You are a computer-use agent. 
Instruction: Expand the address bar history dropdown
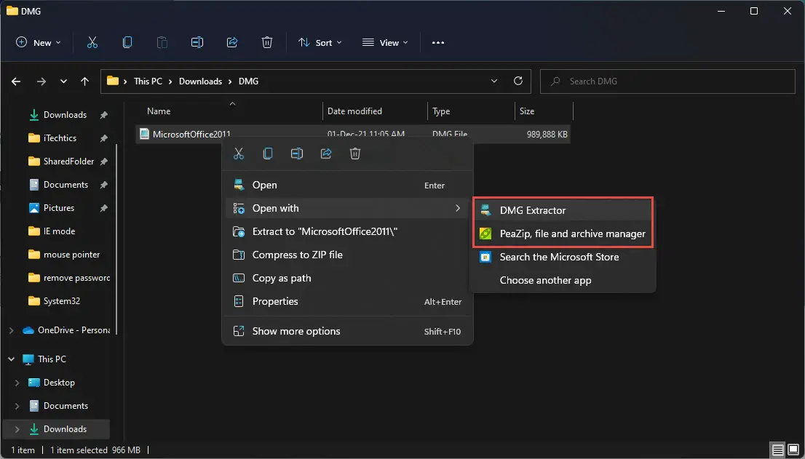pyautogui.click(x=494, y=81)
